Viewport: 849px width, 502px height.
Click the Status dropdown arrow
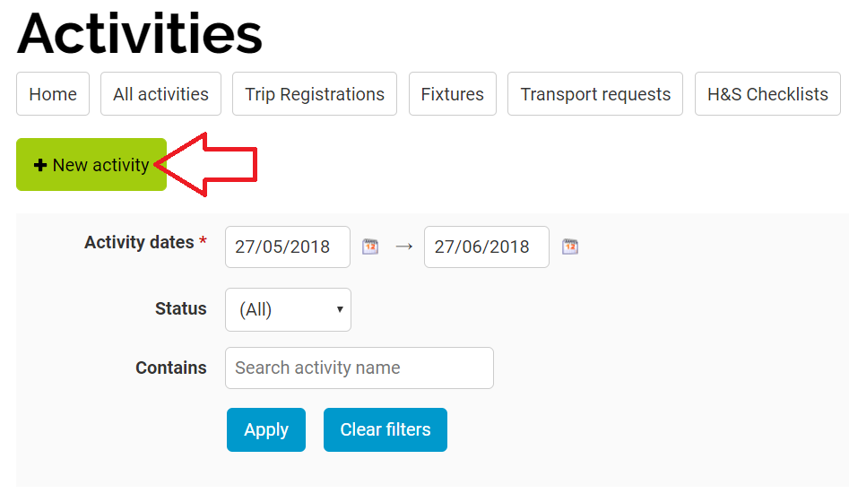click(340, 310)
